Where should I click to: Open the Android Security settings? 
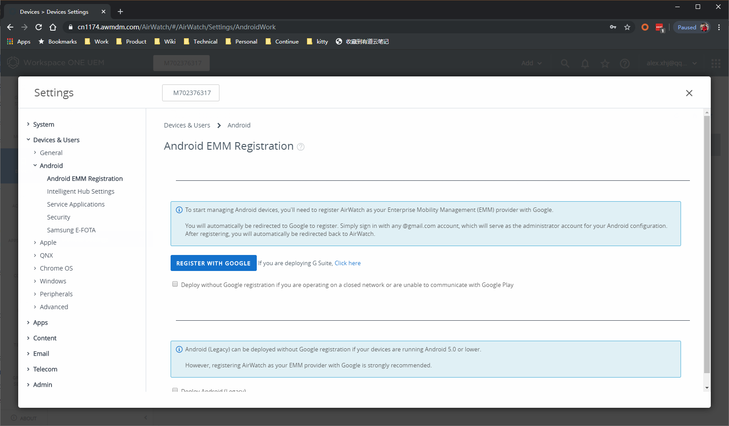tap(59, 217)
